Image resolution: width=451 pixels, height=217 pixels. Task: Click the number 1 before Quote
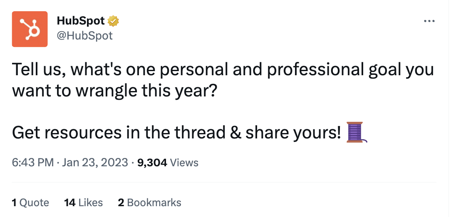(x=14, y=202)
